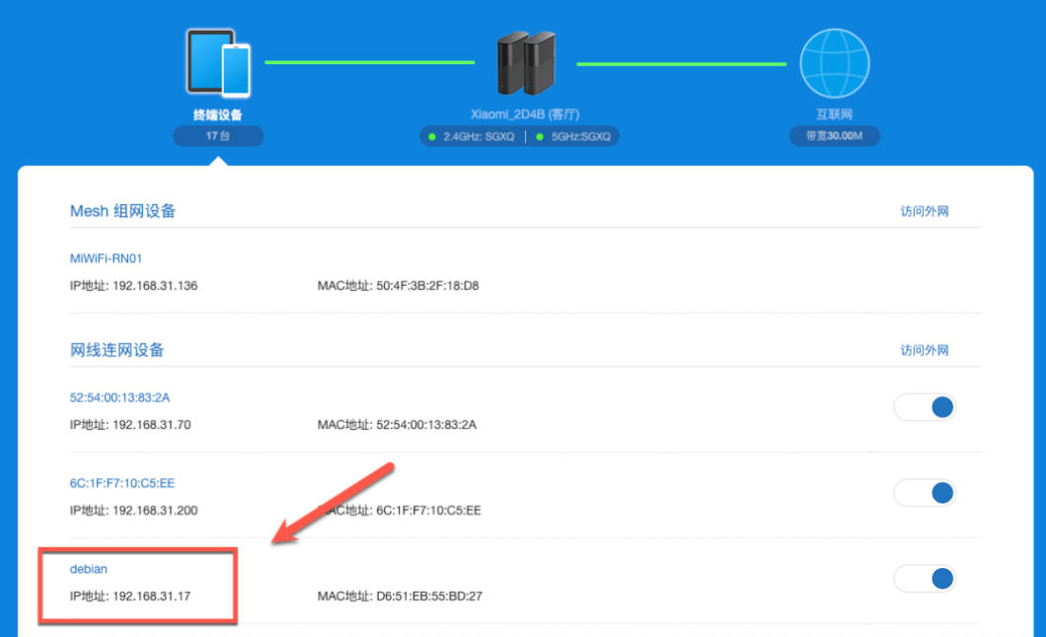Image resolution: width=1046 pixels, height=637 pixels.
Task: Click the tablet and phone devices icon
Action: pyautogui.click(x=218, y=63)
